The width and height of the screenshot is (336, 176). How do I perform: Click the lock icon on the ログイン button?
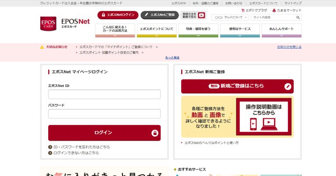click(x=155, y=133)
